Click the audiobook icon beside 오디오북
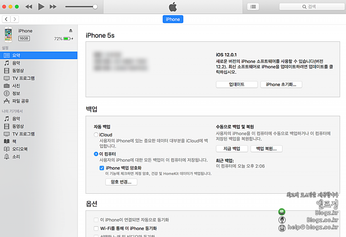 pyautogui.click(x=7, y=149)
